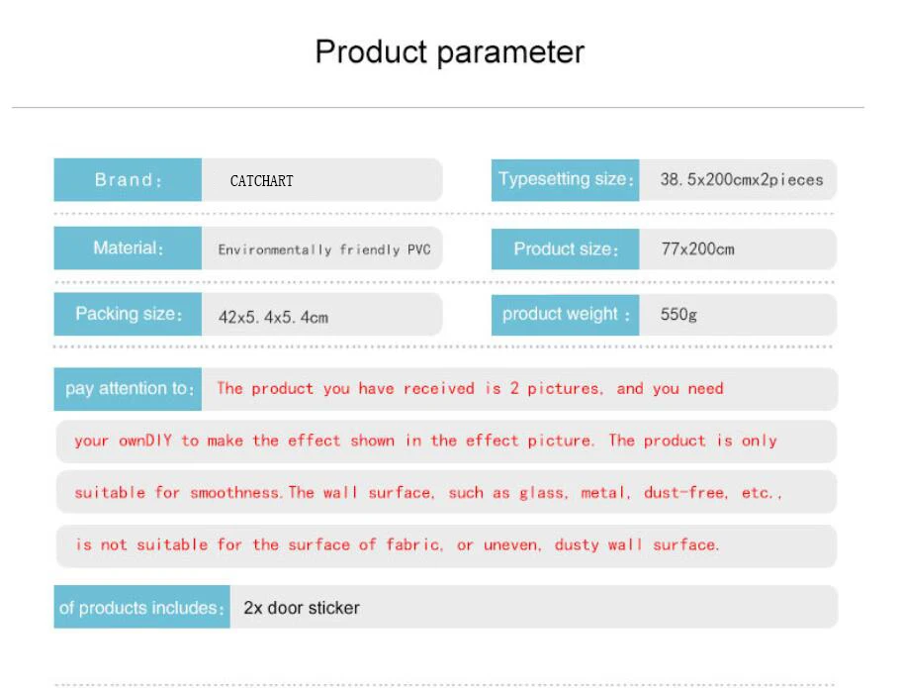Click the red 2 pictures notice line
The image size is (903, 688).
click(470, 388)
